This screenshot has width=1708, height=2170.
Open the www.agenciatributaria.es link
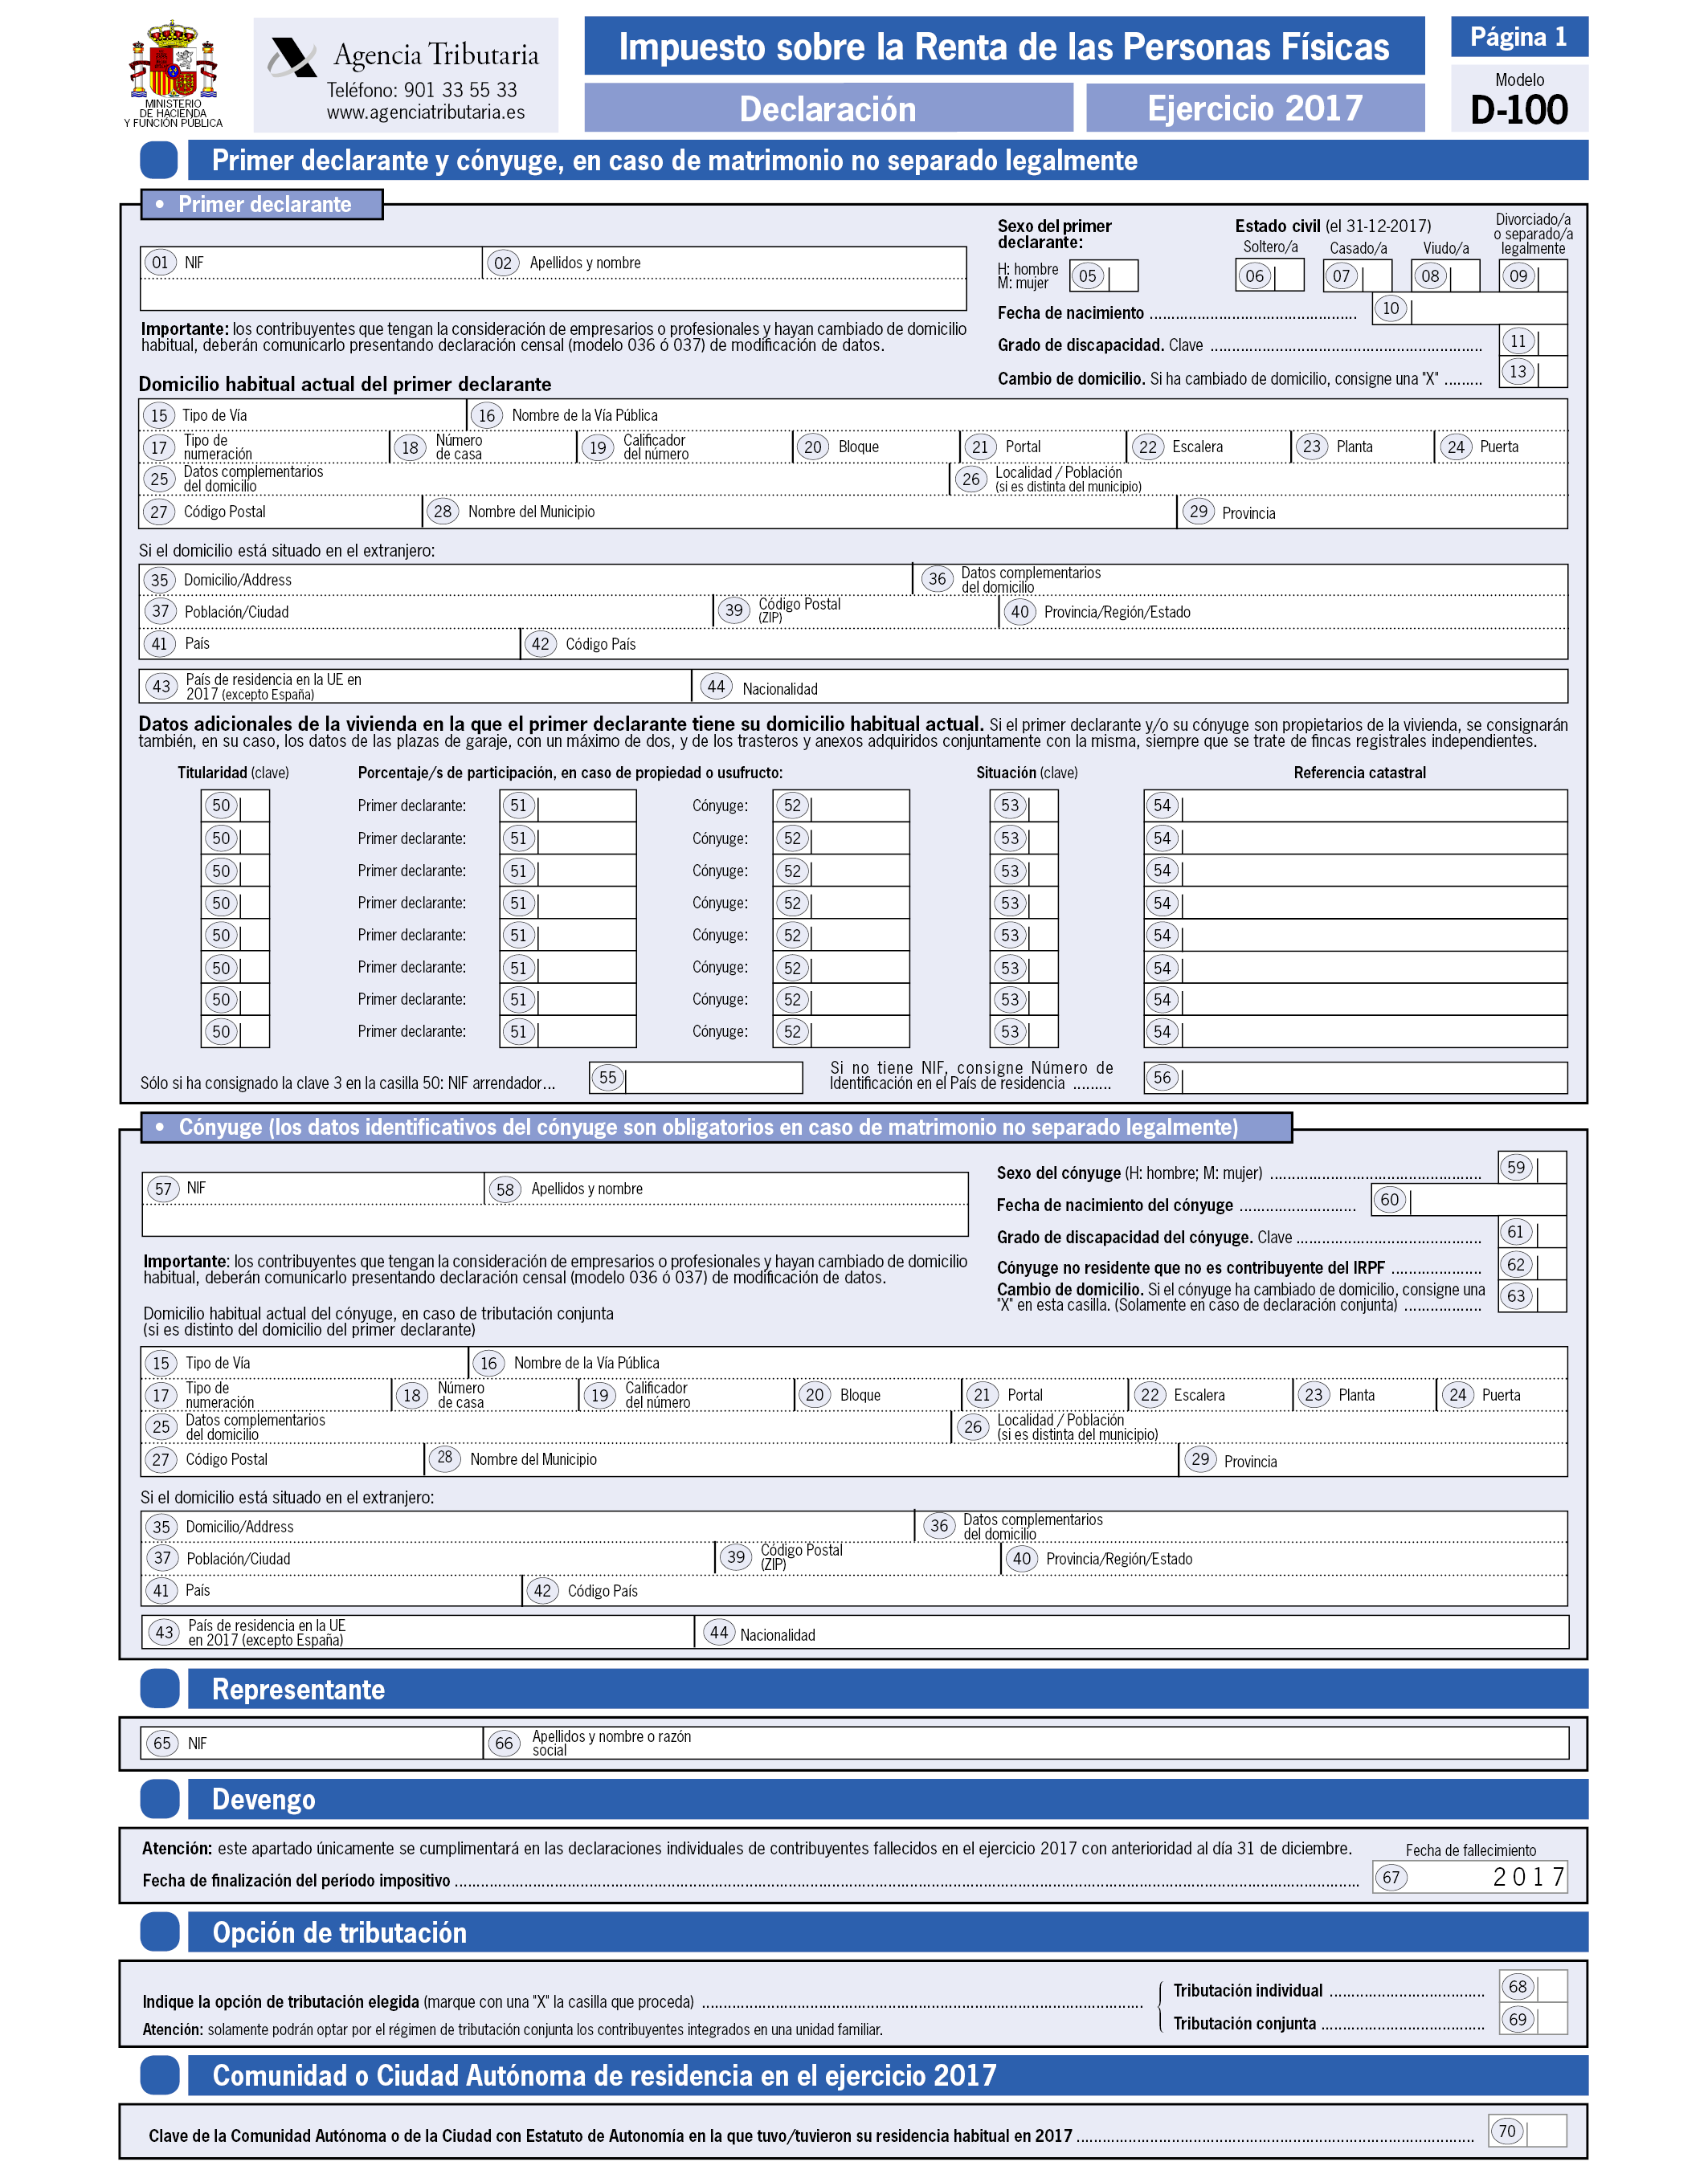(x=425, y=112)
